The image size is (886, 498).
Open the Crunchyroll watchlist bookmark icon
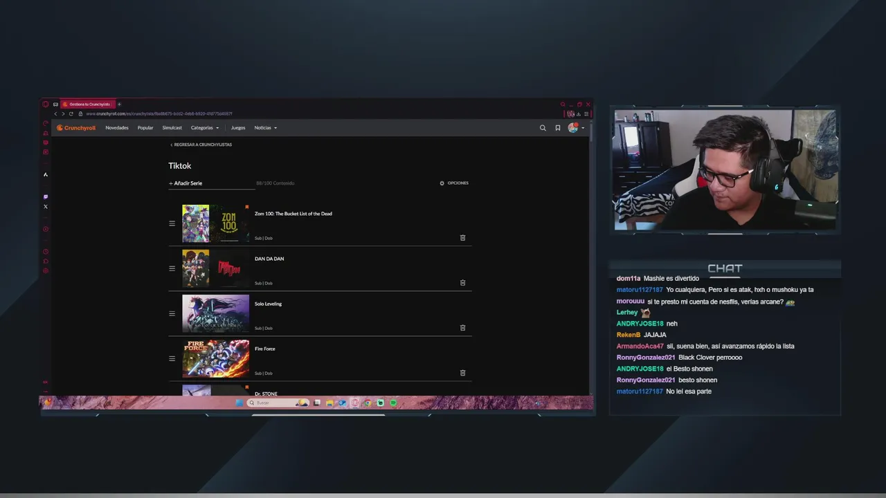(558, 128)
